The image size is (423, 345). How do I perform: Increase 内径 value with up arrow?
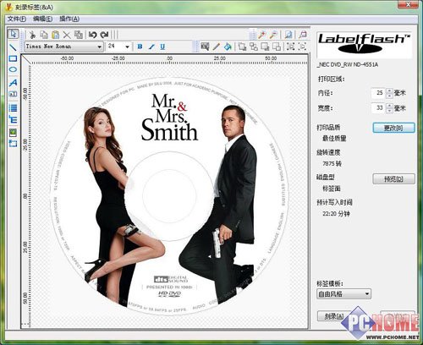click(x=389, y=90)
